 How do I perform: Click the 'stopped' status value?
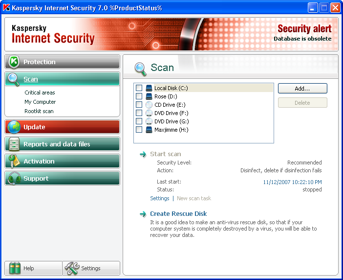click(x=312, y=190)
